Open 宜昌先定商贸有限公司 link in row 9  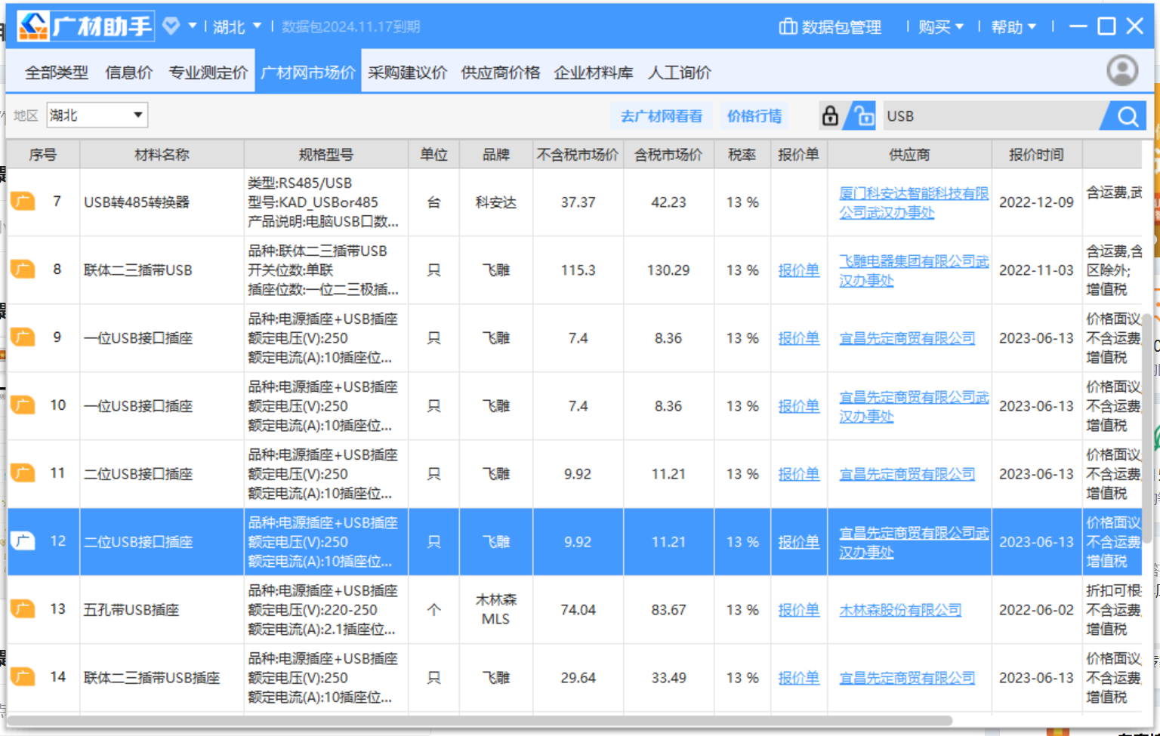[x=907, y=338]
